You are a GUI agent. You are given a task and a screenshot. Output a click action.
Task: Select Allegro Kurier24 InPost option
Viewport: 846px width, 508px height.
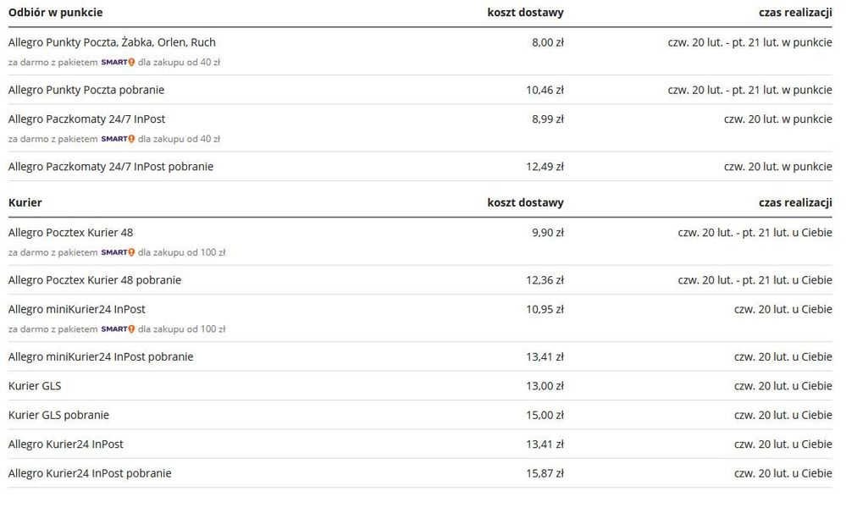66,444
